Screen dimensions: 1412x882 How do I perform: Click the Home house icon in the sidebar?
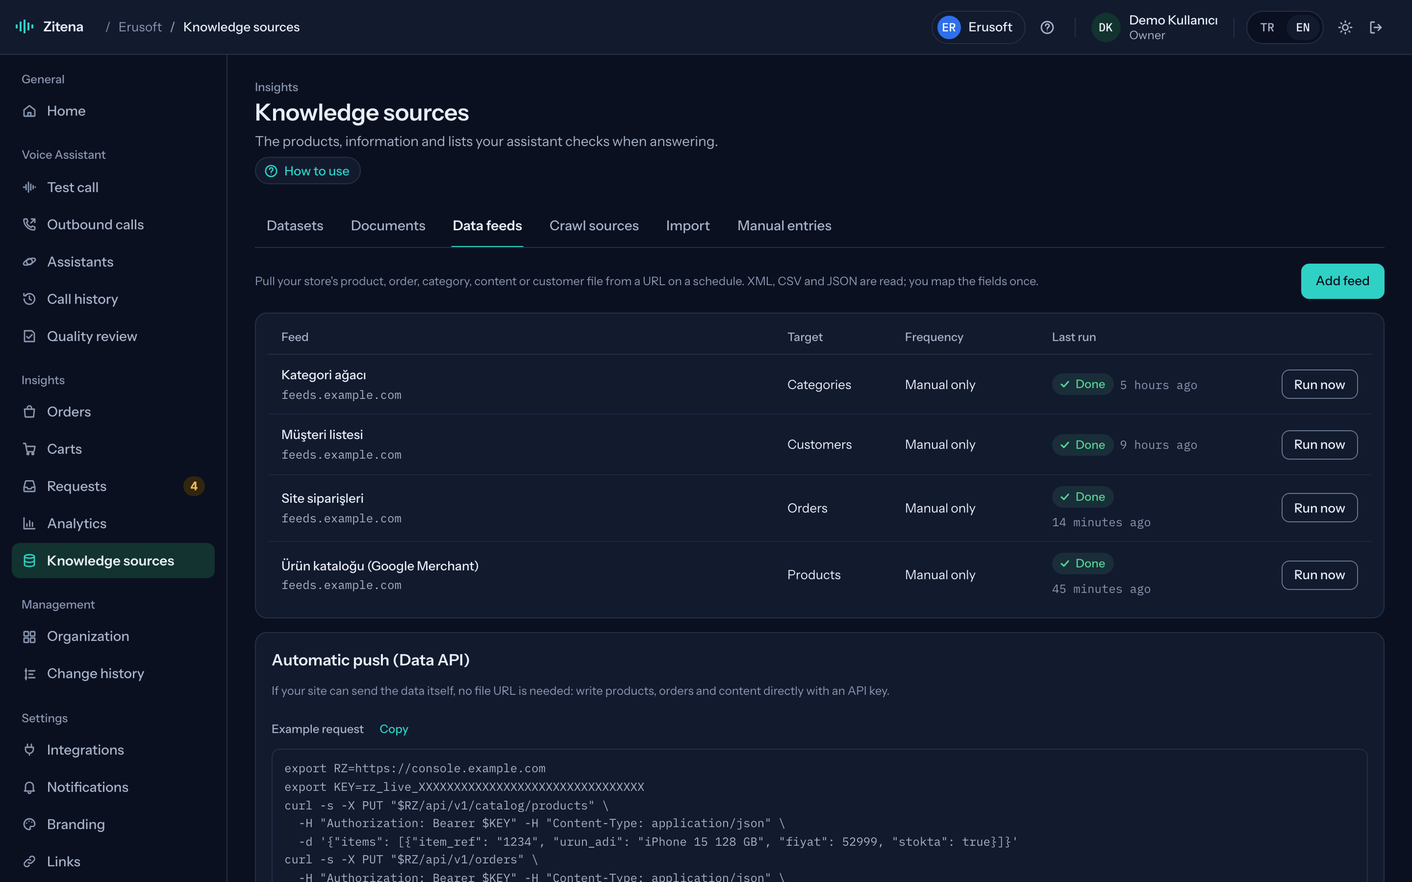(x=29, y=111)
